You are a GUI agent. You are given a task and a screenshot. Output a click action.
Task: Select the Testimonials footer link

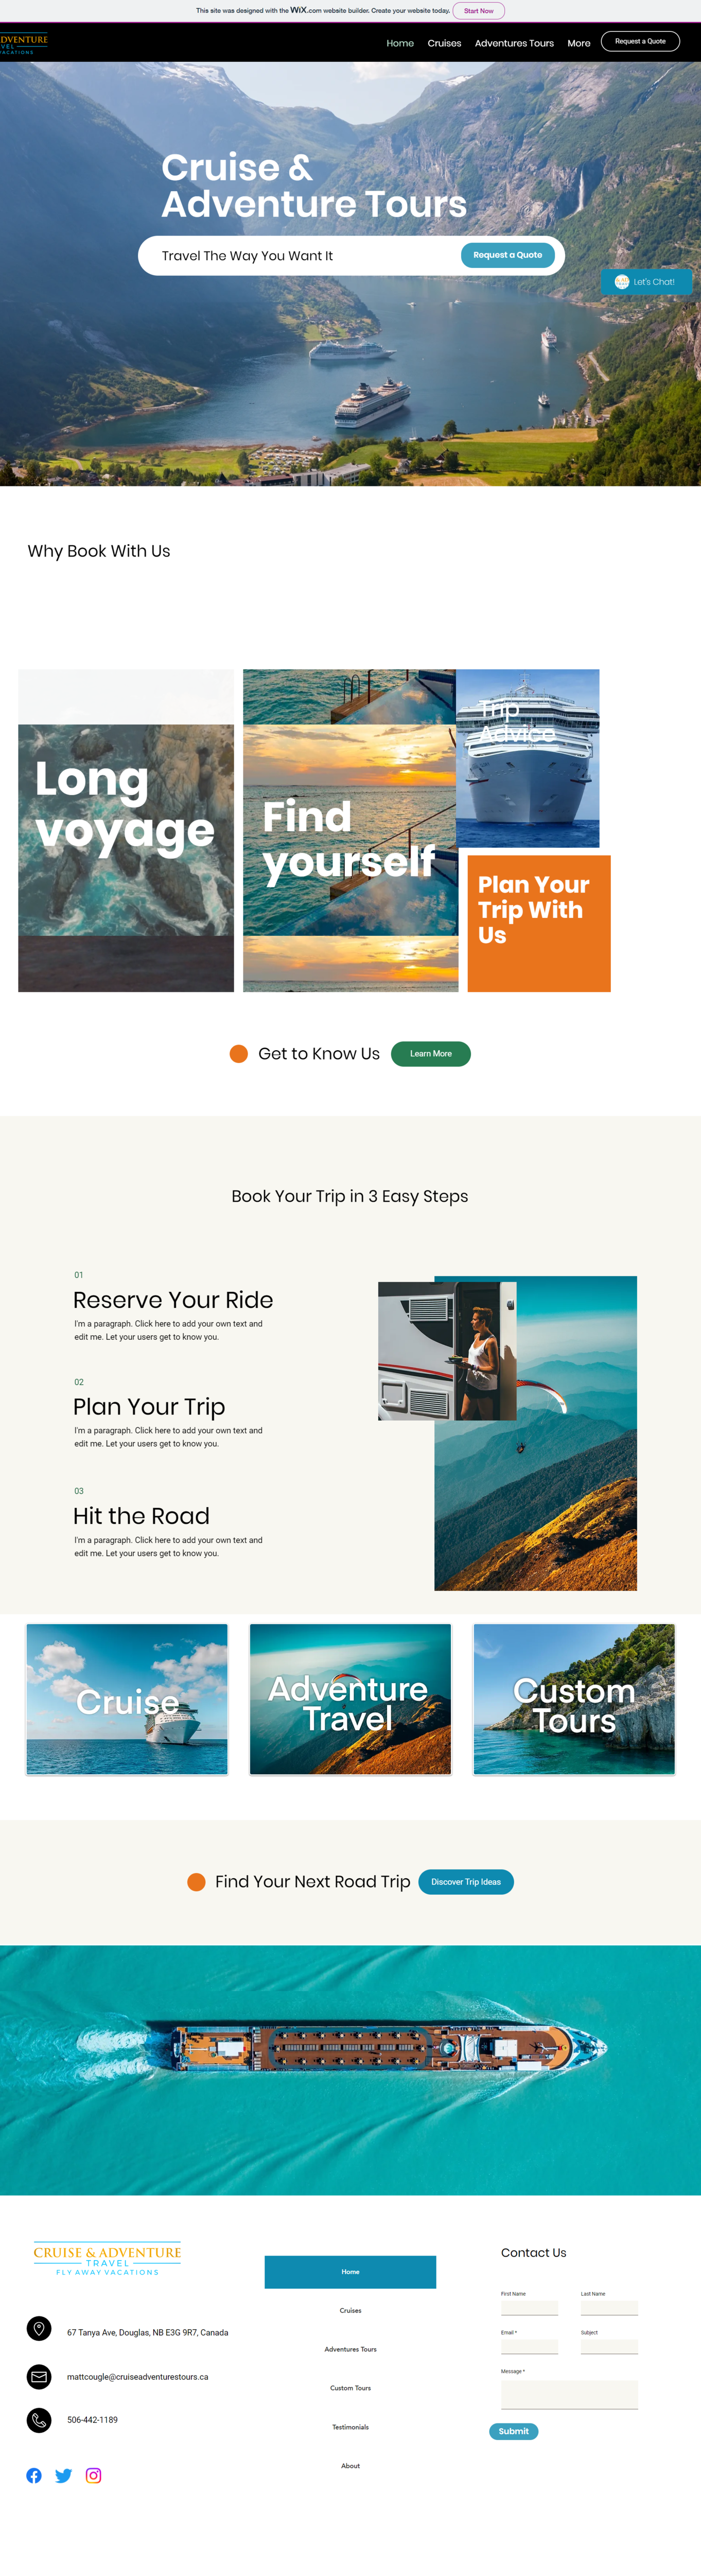pos(350,2427)
